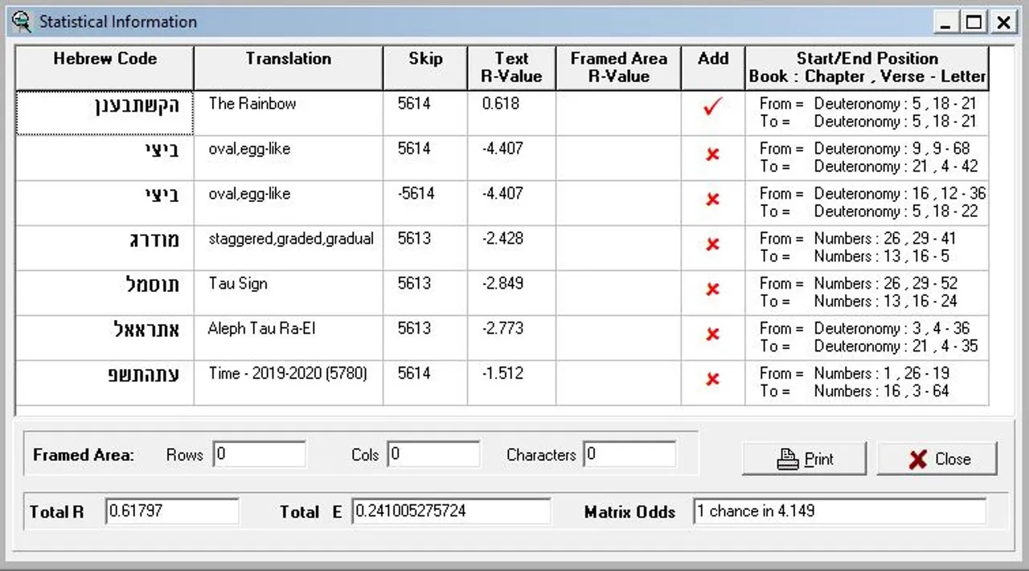Click the Text R-Value -2.773
This screenshot has height=571, width=1029.
pyautogui.click(x=502, y=328)
